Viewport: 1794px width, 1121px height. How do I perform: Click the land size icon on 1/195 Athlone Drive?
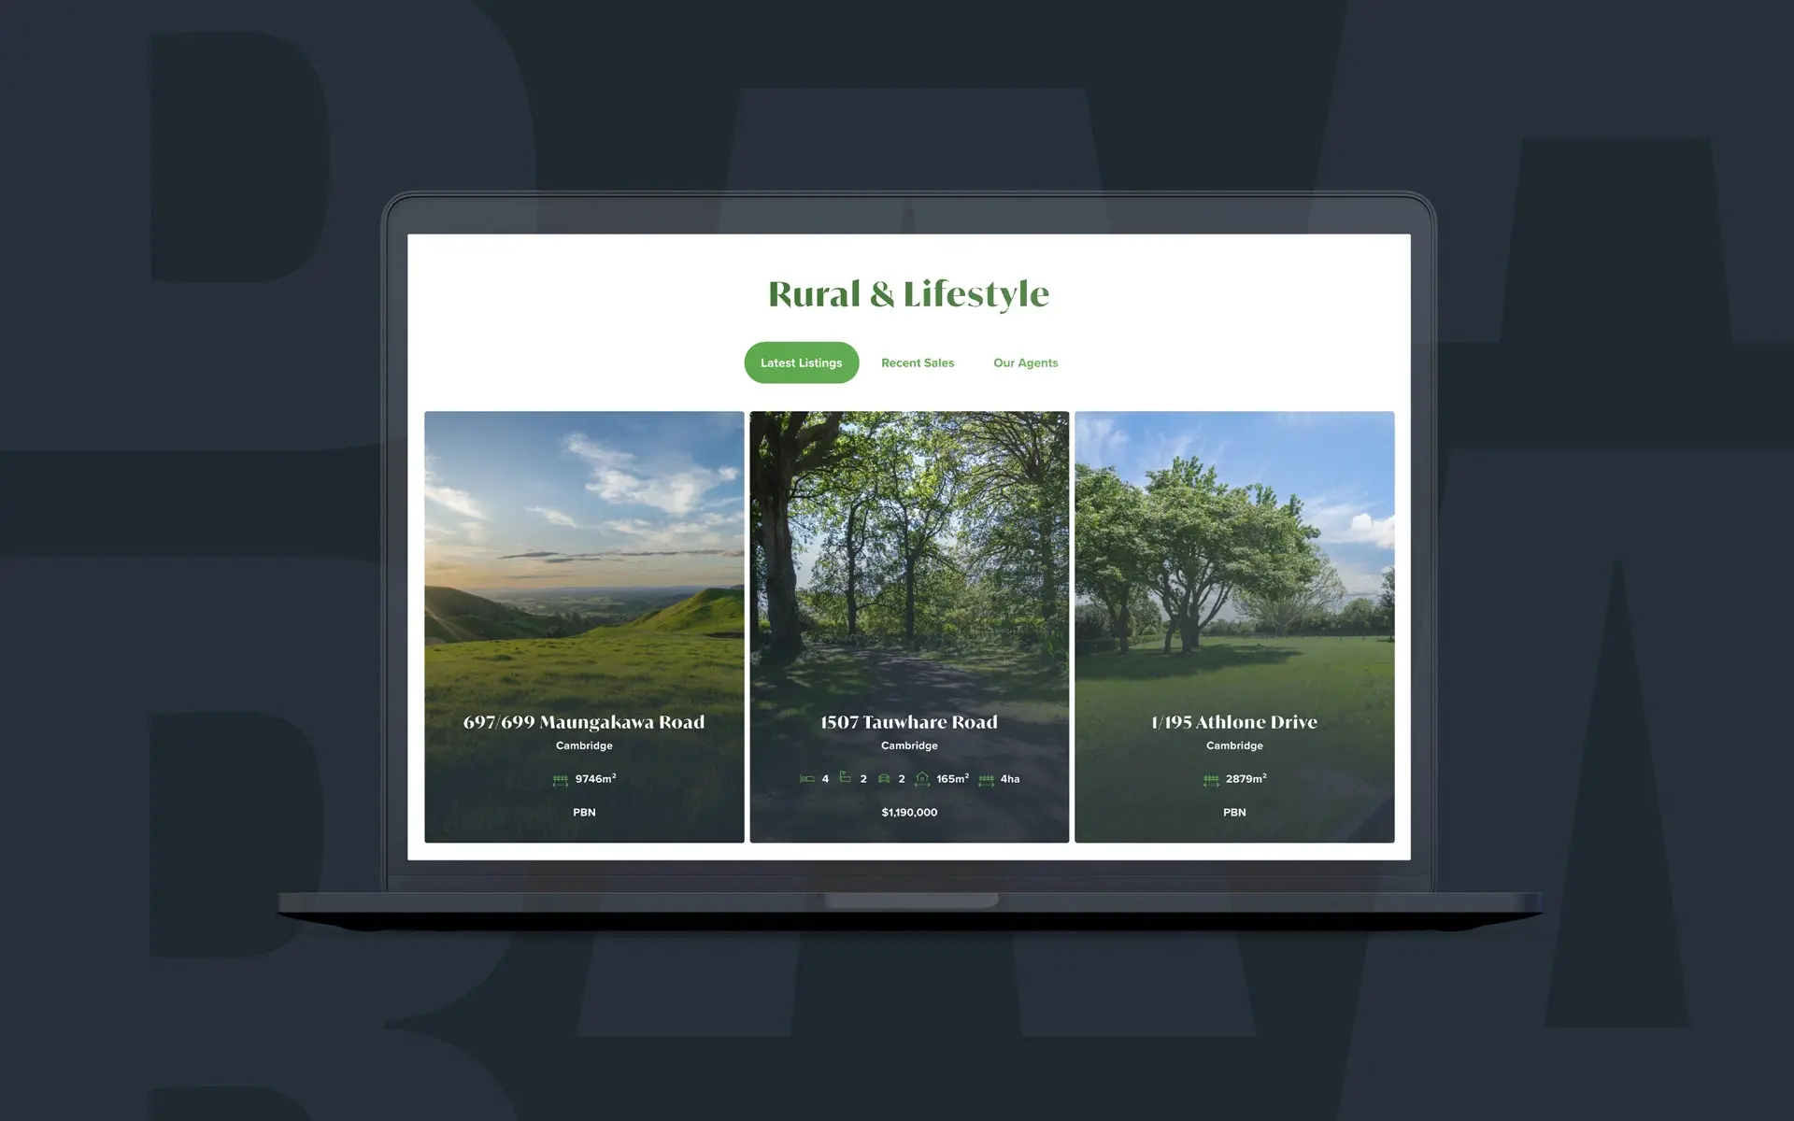[x=1210, y=777]
